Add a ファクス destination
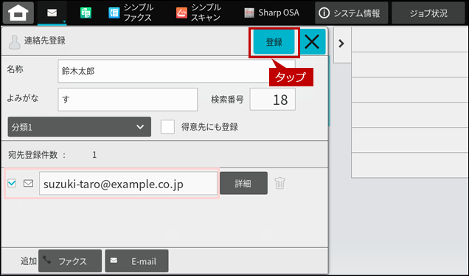The height and width of the screenshot is (276, 469). point(70,261)
